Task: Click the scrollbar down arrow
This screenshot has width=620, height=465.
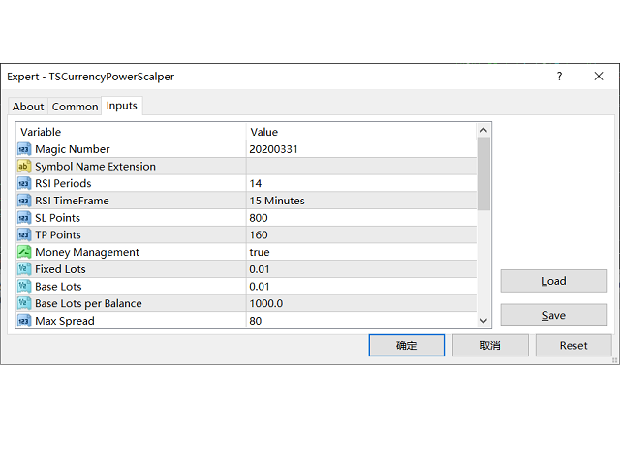Action: (x=483, y=321)
